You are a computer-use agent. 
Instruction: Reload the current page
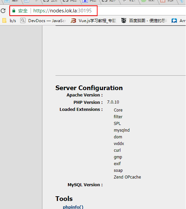click(3, 11)
